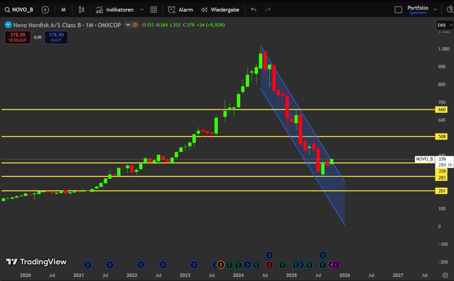Click the 2020 label on time axis
The height and width of the screenshot is (281, 454).
[25, 275]
